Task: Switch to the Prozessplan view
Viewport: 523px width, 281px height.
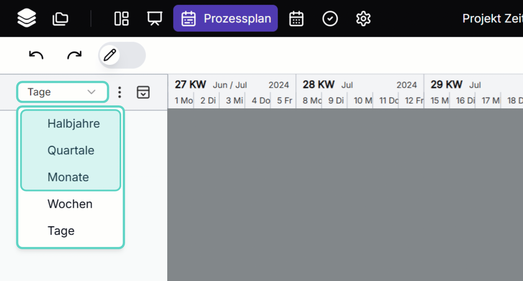Action: pos(225,18)
